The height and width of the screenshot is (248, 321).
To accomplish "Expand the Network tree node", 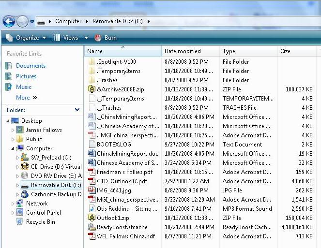I will (x=13, y=204).
